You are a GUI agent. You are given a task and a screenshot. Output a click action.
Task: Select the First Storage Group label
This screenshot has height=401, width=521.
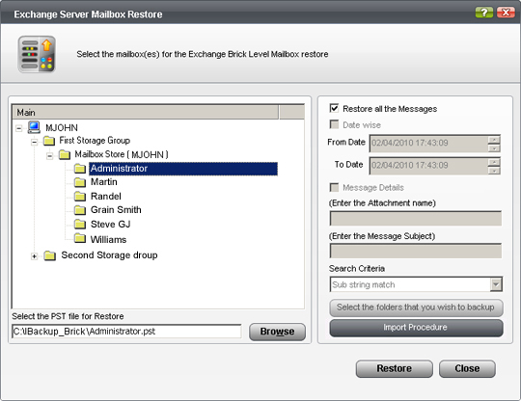[95, 141]
